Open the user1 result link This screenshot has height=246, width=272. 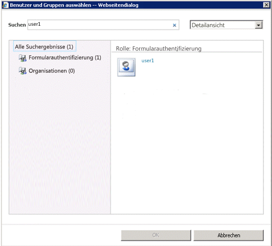(x=147, y=61)
